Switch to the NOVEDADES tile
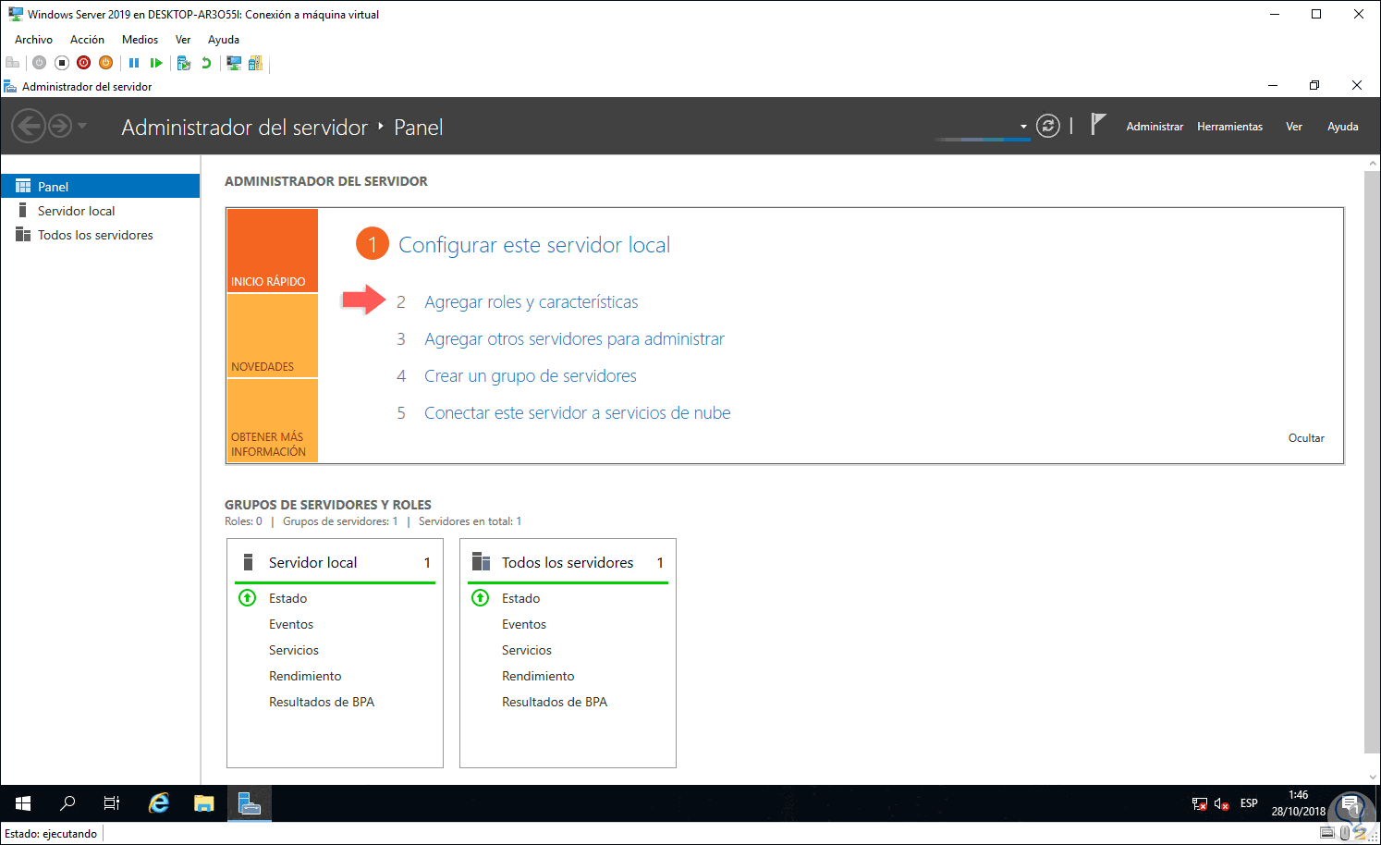 click(273, 336)
